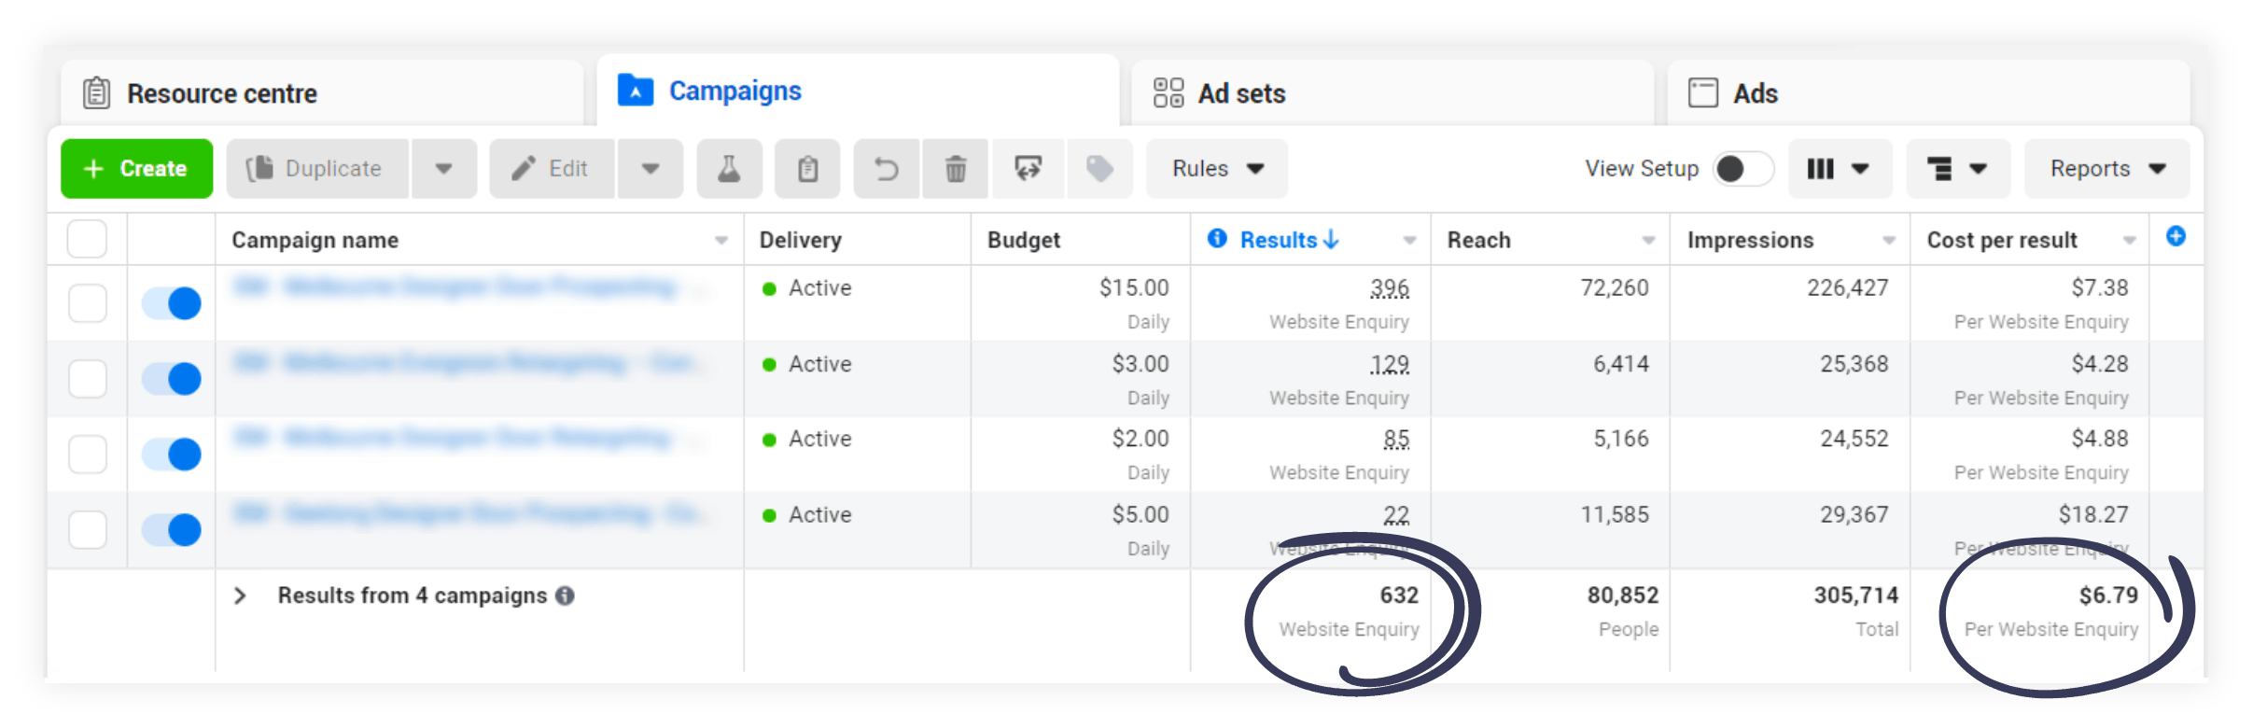Click info icon beside Results from 4 campaigns
Viewport: 2253px width, 728px height.
click(x=565, y=595)
